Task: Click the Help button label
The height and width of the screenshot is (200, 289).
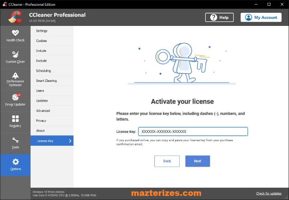Action: [224, 17]
